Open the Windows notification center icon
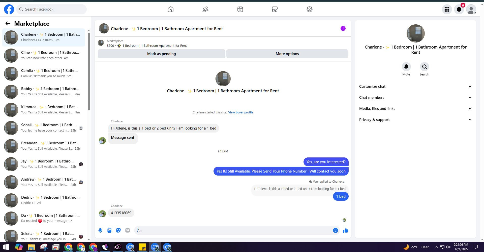This screenshot has width=484, height=252. (x=476, y=247)
